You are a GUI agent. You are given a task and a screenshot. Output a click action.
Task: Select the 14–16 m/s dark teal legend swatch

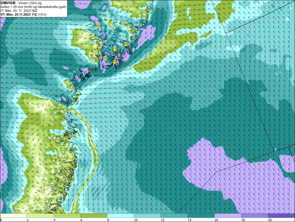pos(201,216)
